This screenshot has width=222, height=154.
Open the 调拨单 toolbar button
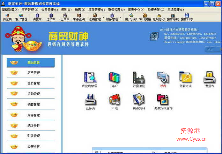(x=37, y=17)
